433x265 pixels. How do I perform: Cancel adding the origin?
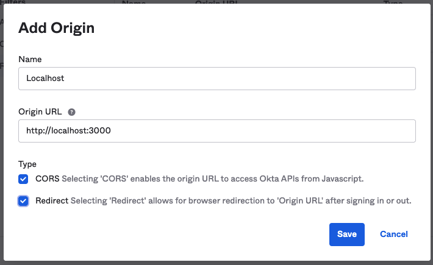[x=393, y=234]
